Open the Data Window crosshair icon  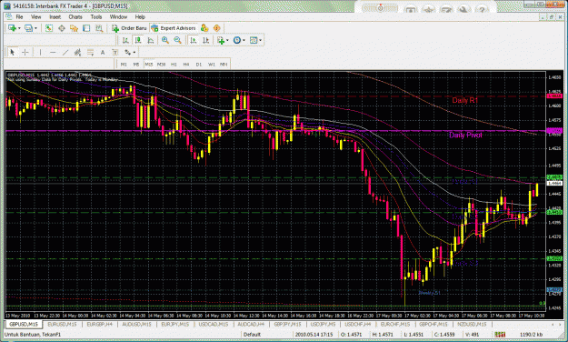62,28
